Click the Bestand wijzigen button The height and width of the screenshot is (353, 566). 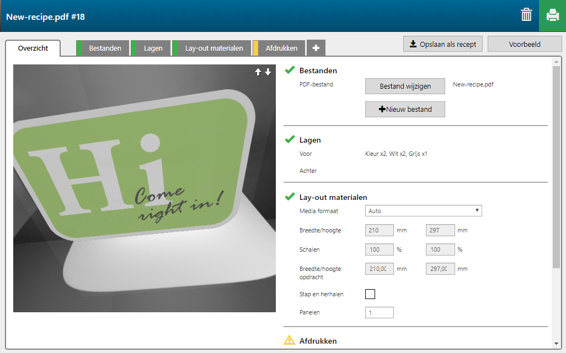click(x=405, y=86)
